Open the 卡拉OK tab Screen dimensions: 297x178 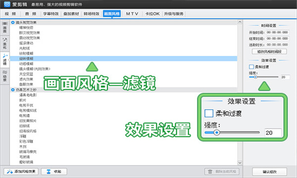click(x=152, y=14)
